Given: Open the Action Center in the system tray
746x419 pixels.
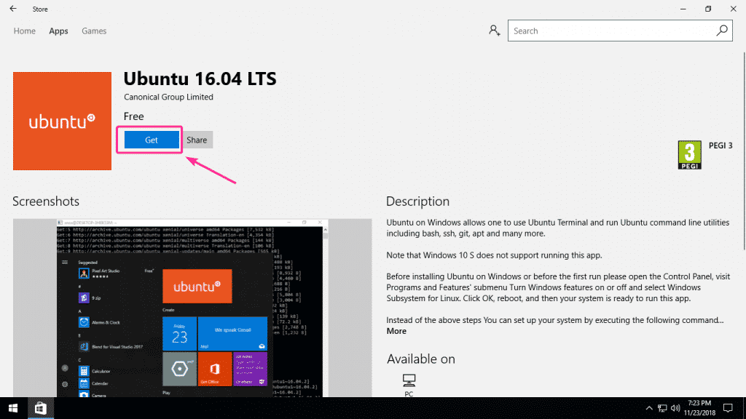Looking at the screenshot, I should click(x=728, y=408).
